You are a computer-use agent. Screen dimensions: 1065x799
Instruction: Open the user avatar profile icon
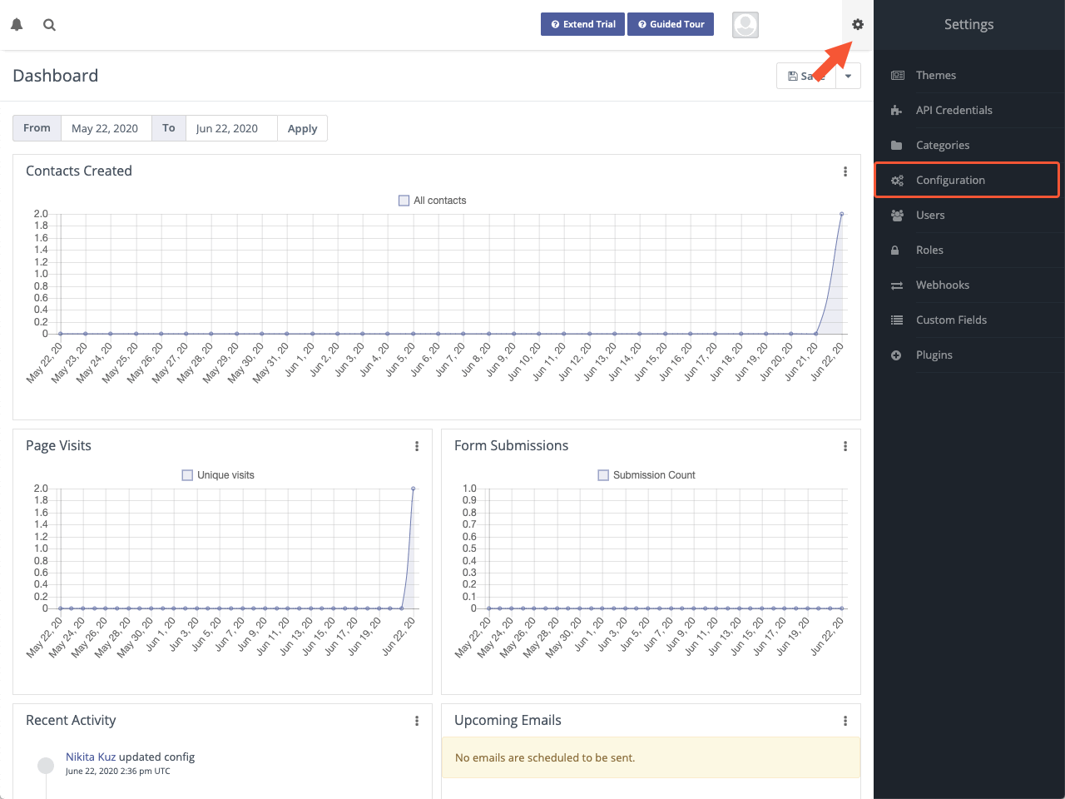745,25
